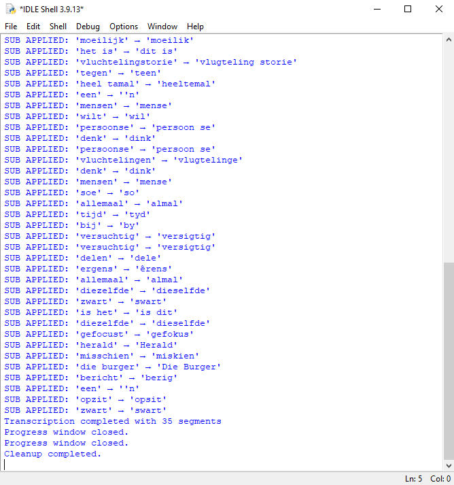Click the 'Transcription completed with 35 segments' line

113,421
